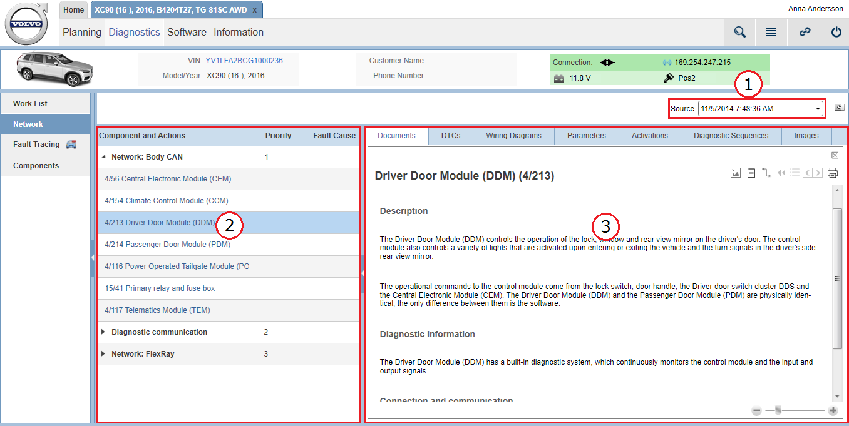Screen dimensions: 849x426
Task: Click the connection arrows status icon
Action: pos(607,63)
